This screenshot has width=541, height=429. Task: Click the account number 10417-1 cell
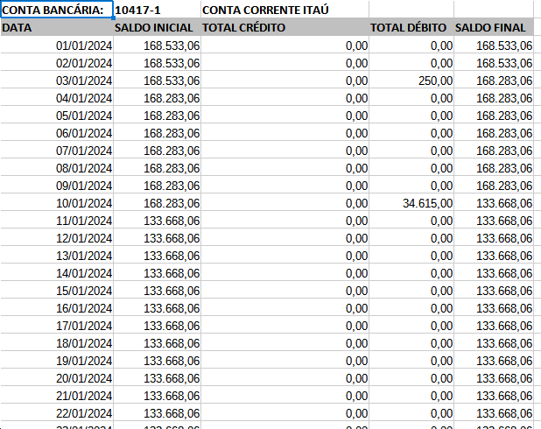[x=157, y=10]
